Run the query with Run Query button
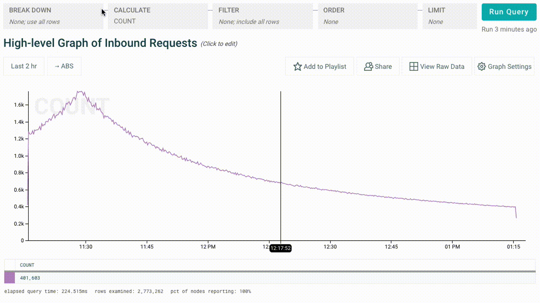Screen dimensions: 540x303 [509, 12]
